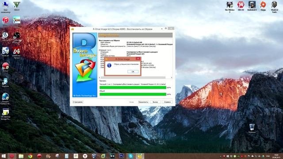Click the taskbar clock
Image resolution: width=283 pixels, height=159 pixels.
(x=276, y=156)
